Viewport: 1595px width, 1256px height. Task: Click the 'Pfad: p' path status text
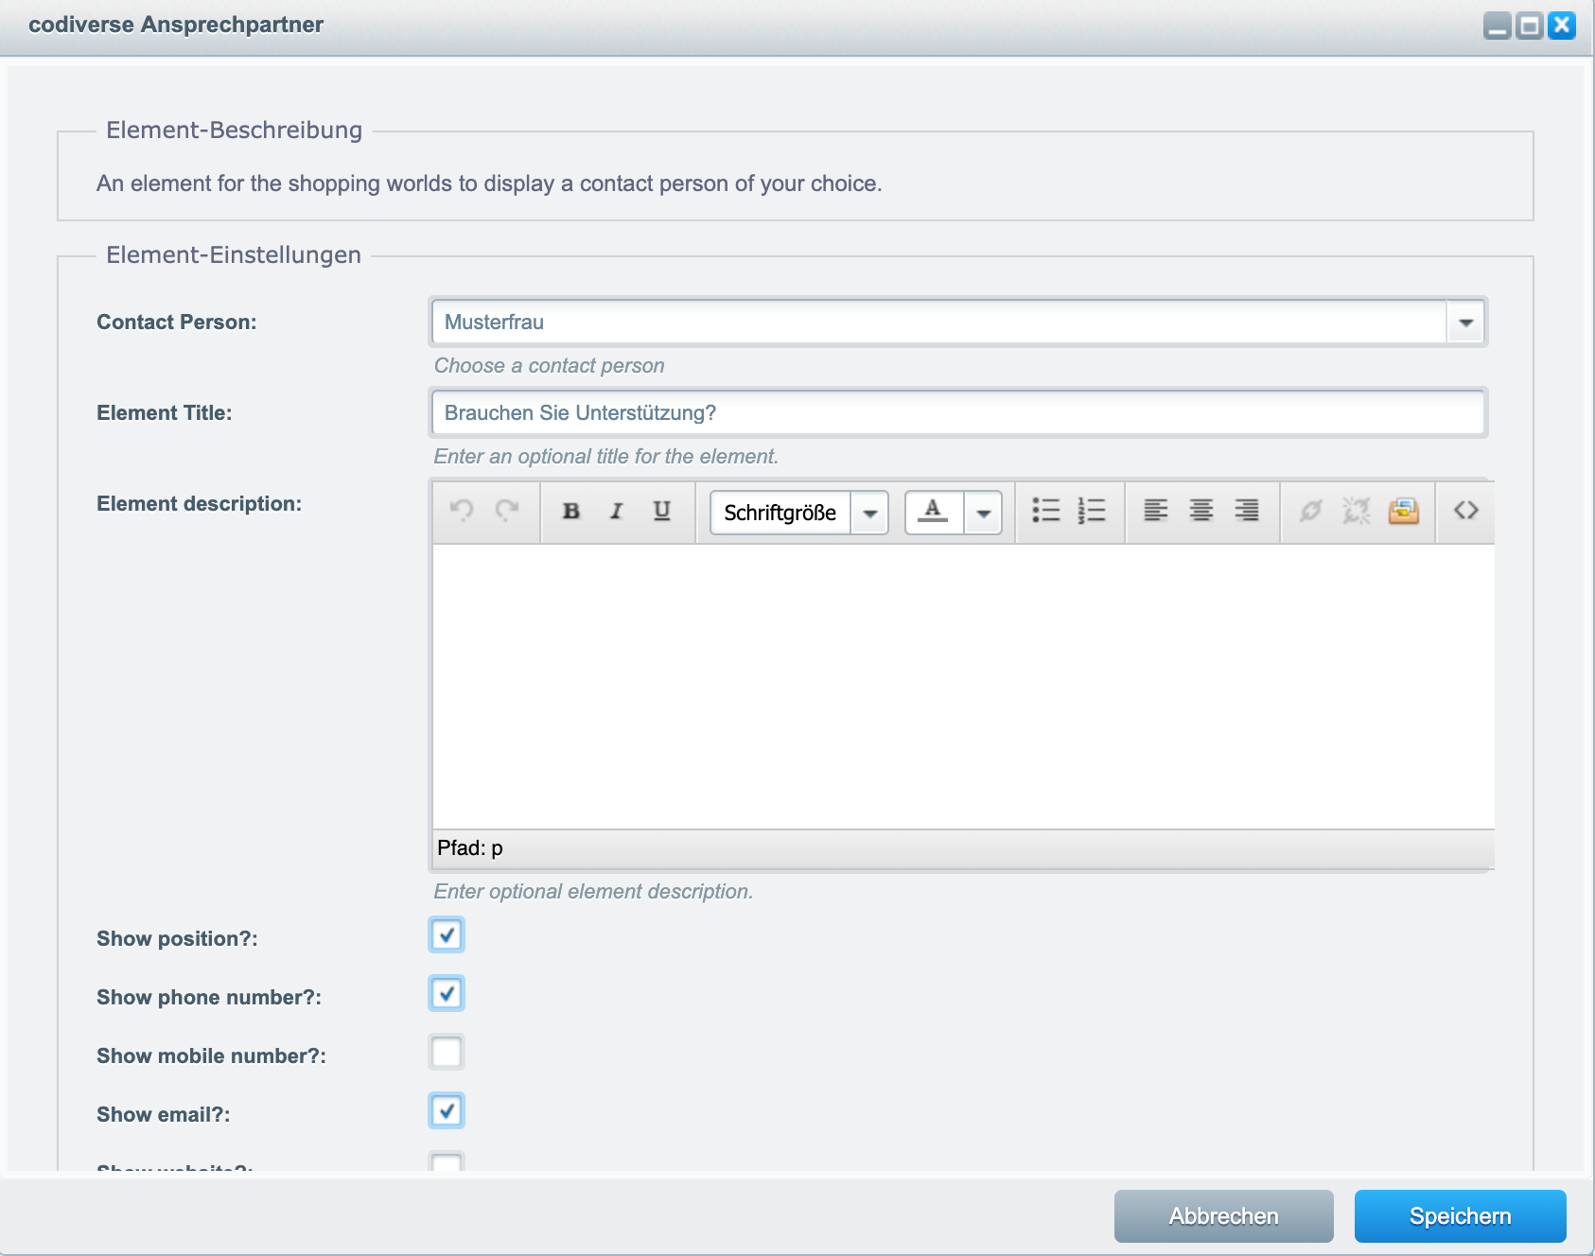[x=470, y=848]
